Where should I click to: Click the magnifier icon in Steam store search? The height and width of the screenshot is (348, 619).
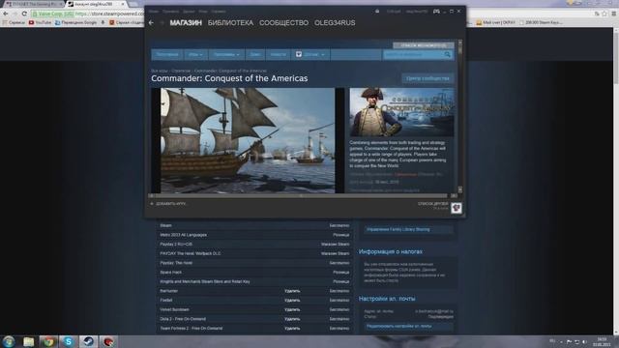[447, 54]
